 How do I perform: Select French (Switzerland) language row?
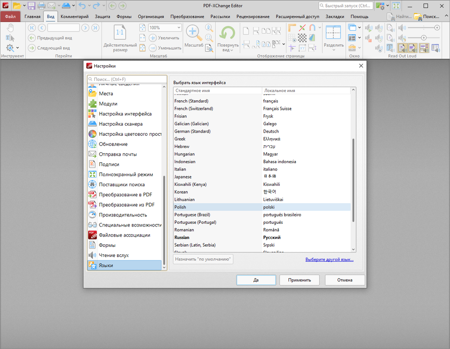coord(262,108)
